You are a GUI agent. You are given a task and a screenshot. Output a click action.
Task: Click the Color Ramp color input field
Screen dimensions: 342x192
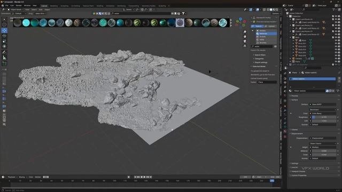pyautogui.click(x=323, y=114)
